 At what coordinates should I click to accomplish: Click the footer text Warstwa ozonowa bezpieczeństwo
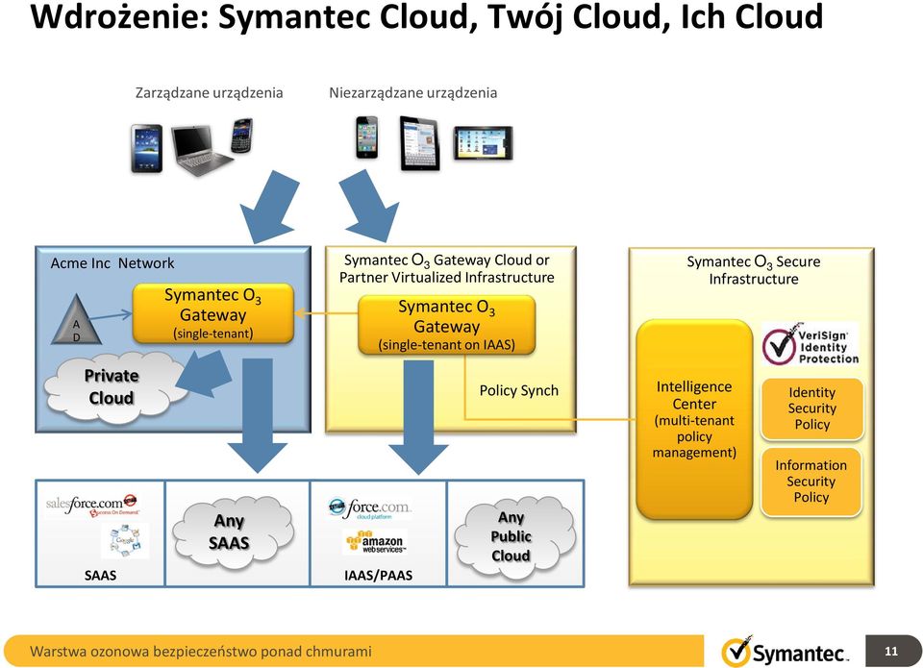coord(201,652)
